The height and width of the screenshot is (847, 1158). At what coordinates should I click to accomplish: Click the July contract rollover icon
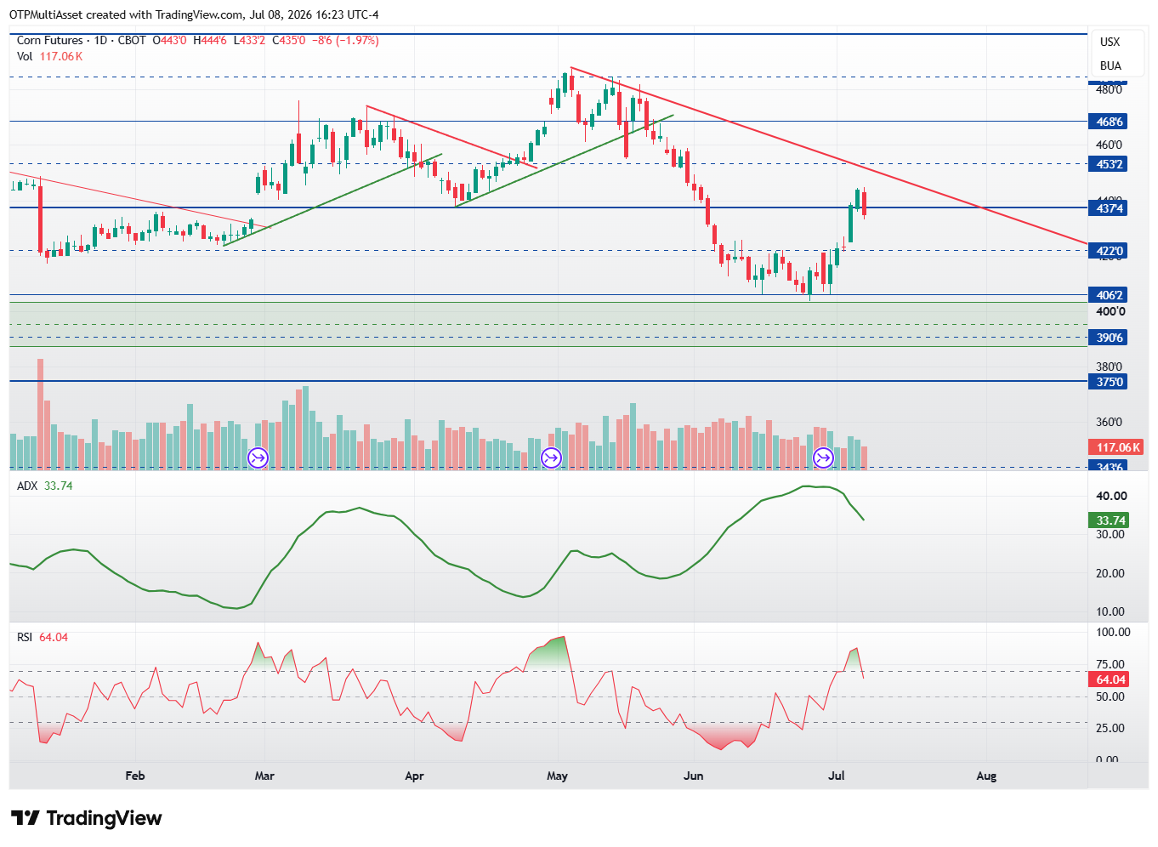pos(823,458)
